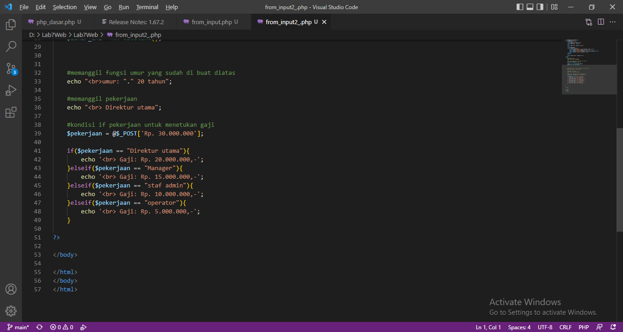
Task: Open the Customize Layout control
Action: tap(554, 7)
